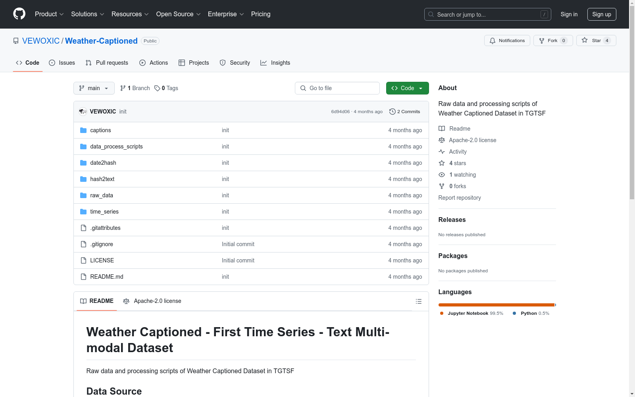Open the Initial commit message for .gitignore

coord(238,244)
